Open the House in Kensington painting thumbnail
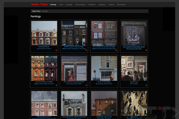The width and height of the screenshot is (179, 119). (104, 68)
